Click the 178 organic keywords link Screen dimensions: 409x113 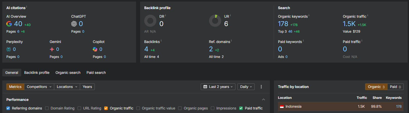click(283, 24)
